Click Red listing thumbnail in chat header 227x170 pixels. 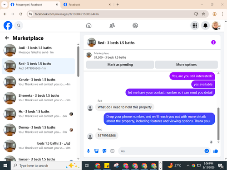[91, 42]
